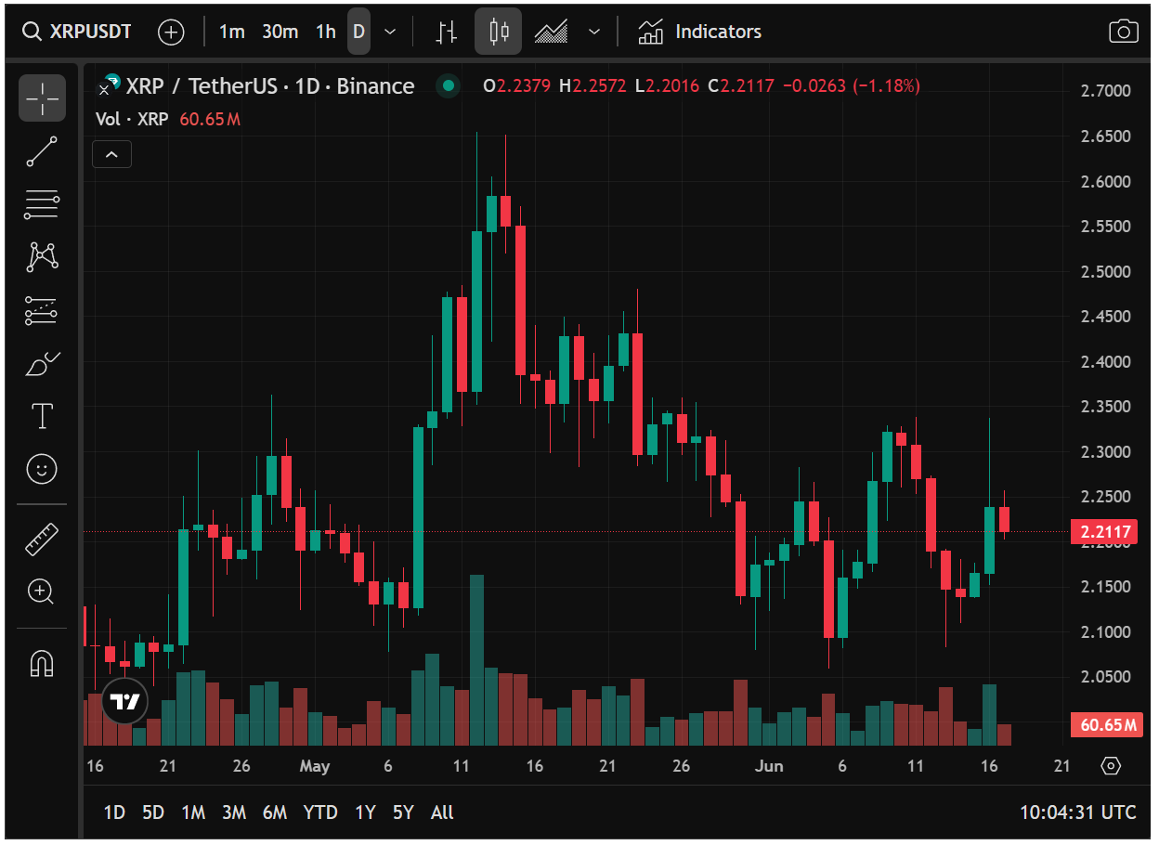The image size is (1159, 845).
Task: Click the volume value 60.65M in legend
Action: [210, 119]
